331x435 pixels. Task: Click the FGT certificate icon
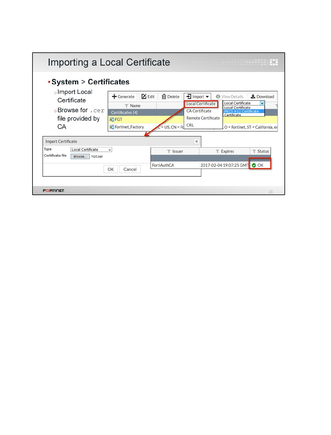(x=112, y=119)
